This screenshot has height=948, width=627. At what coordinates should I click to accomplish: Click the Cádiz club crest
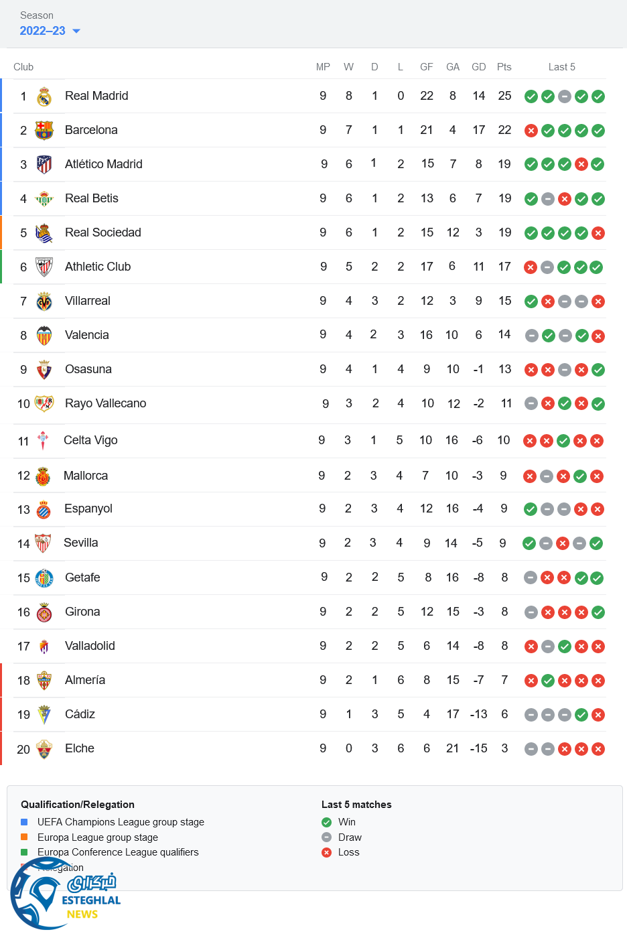[x=44, y=715]
